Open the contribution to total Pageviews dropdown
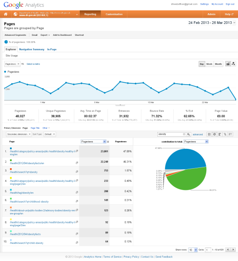 click(x=196, y=142)
